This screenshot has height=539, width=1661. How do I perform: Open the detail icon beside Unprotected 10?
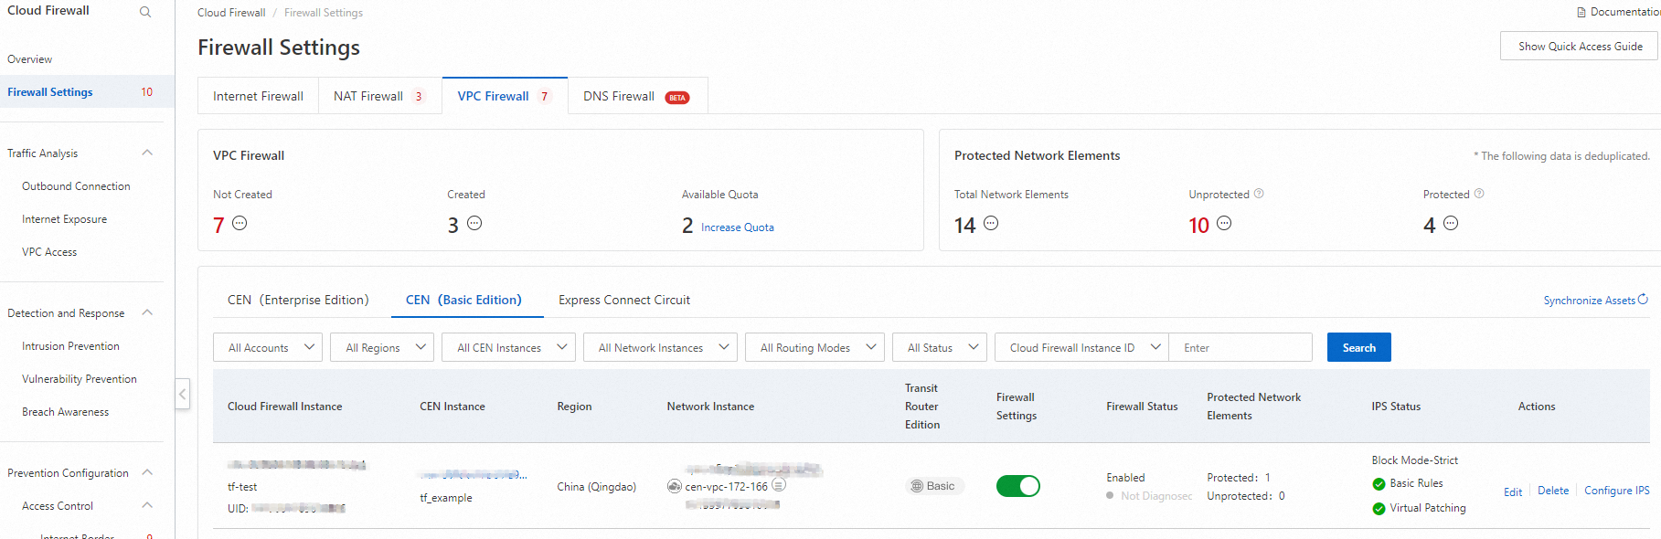coord(1224,223)
